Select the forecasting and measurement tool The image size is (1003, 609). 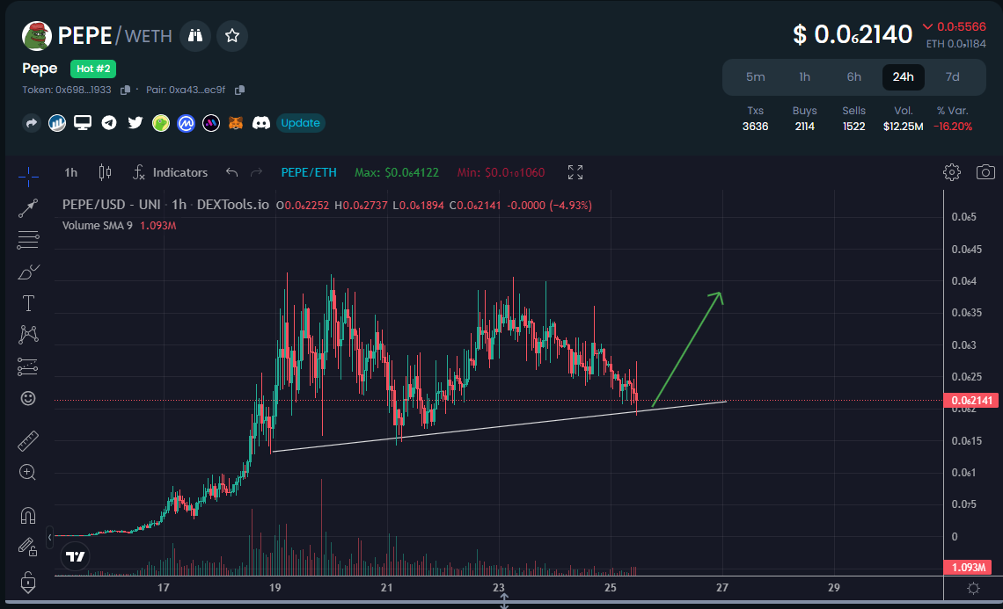click(x=28, y=366)
